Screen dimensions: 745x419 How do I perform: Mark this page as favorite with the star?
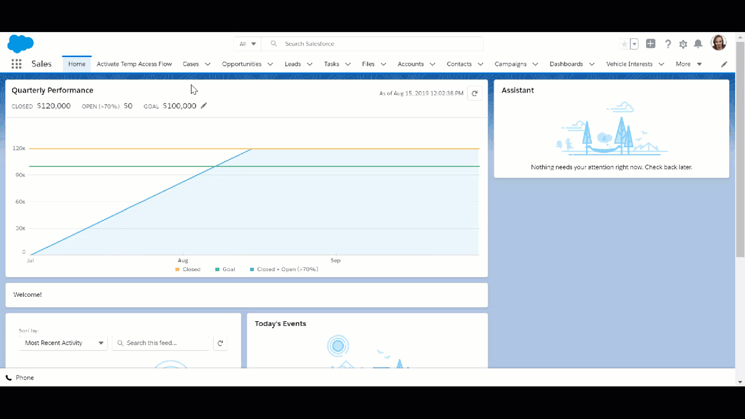coord(623,44)
